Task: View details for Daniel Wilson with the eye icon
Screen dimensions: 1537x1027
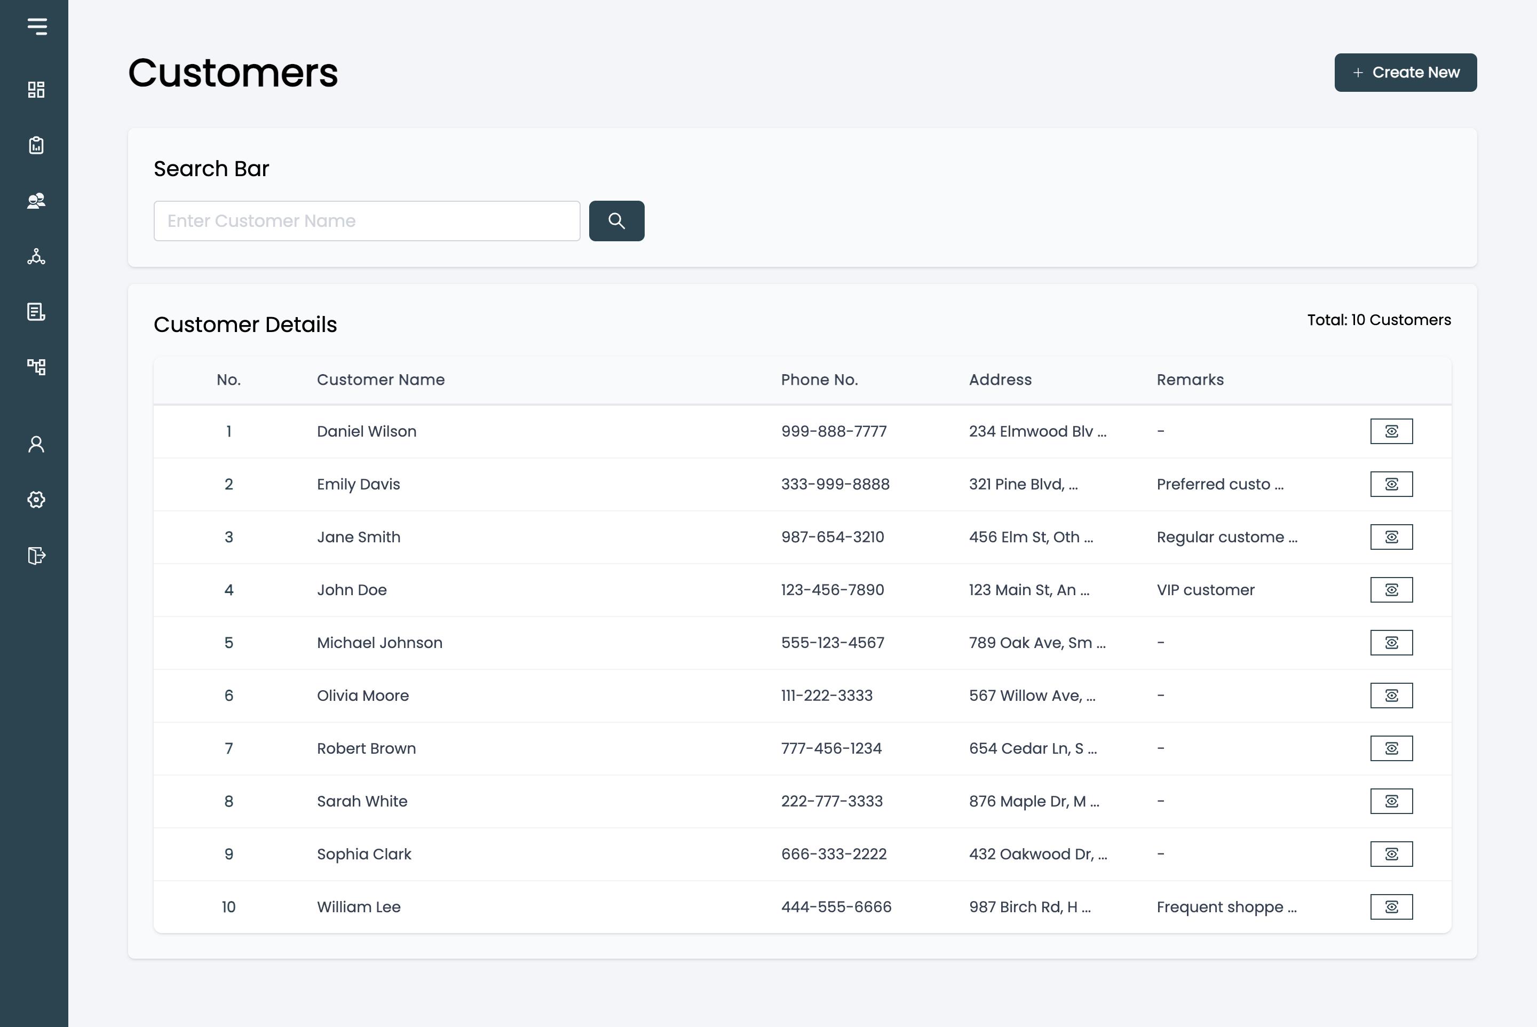Action: pyautogui.click(x=1391, y=431)
